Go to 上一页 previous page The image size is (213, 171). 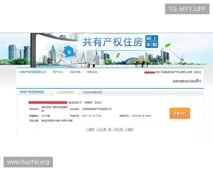click(101, 129)
